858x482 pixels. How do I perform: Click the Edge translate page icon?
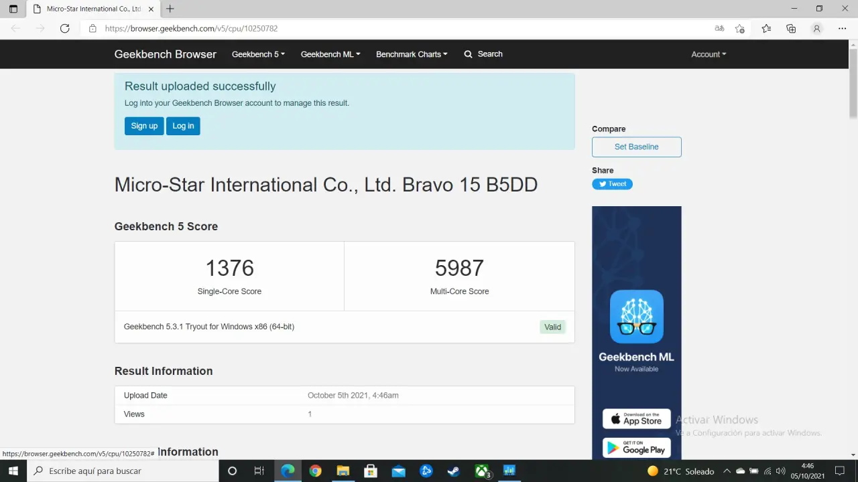click(719, 29)
